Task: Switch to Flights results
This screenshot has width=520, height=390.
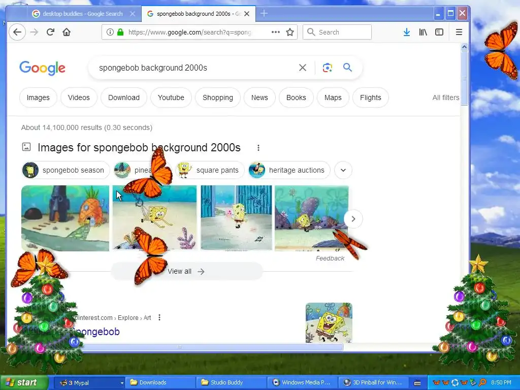Action: (x=371, y=97)
